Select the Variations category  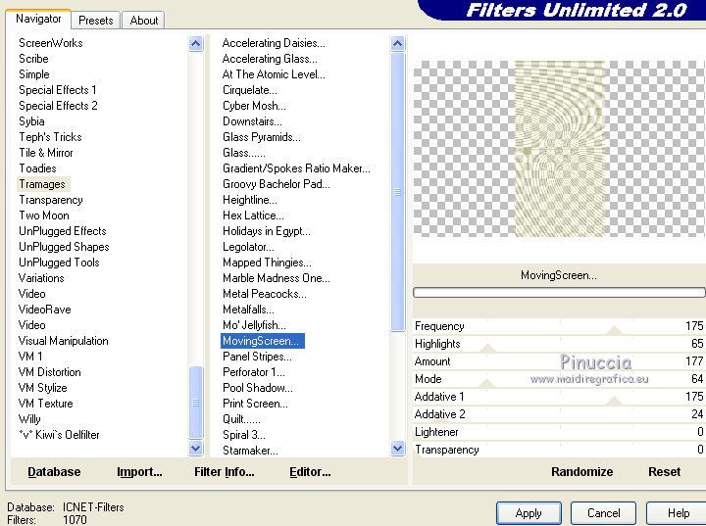(41, 278)
